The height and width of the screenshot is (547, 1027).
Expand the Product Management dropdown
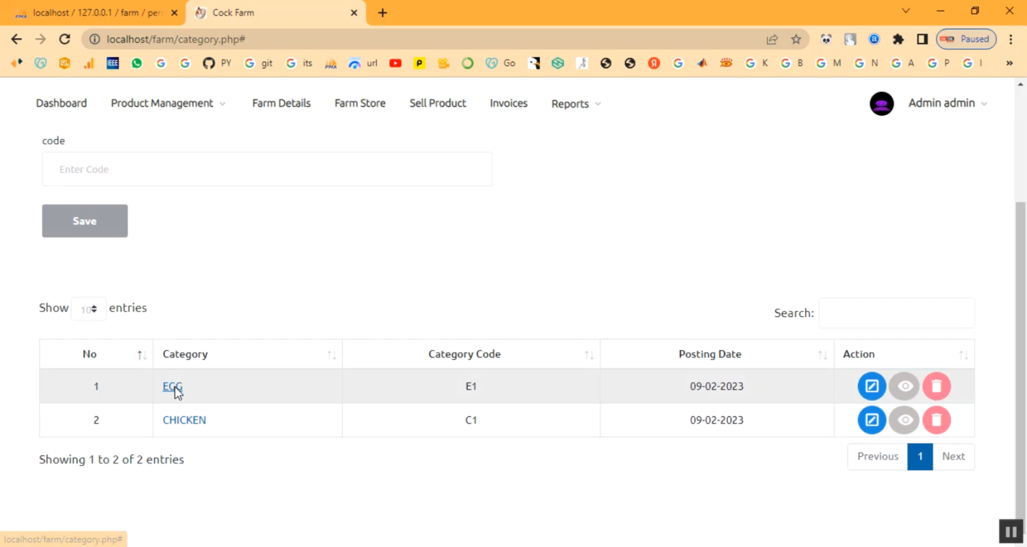point(168,103)
